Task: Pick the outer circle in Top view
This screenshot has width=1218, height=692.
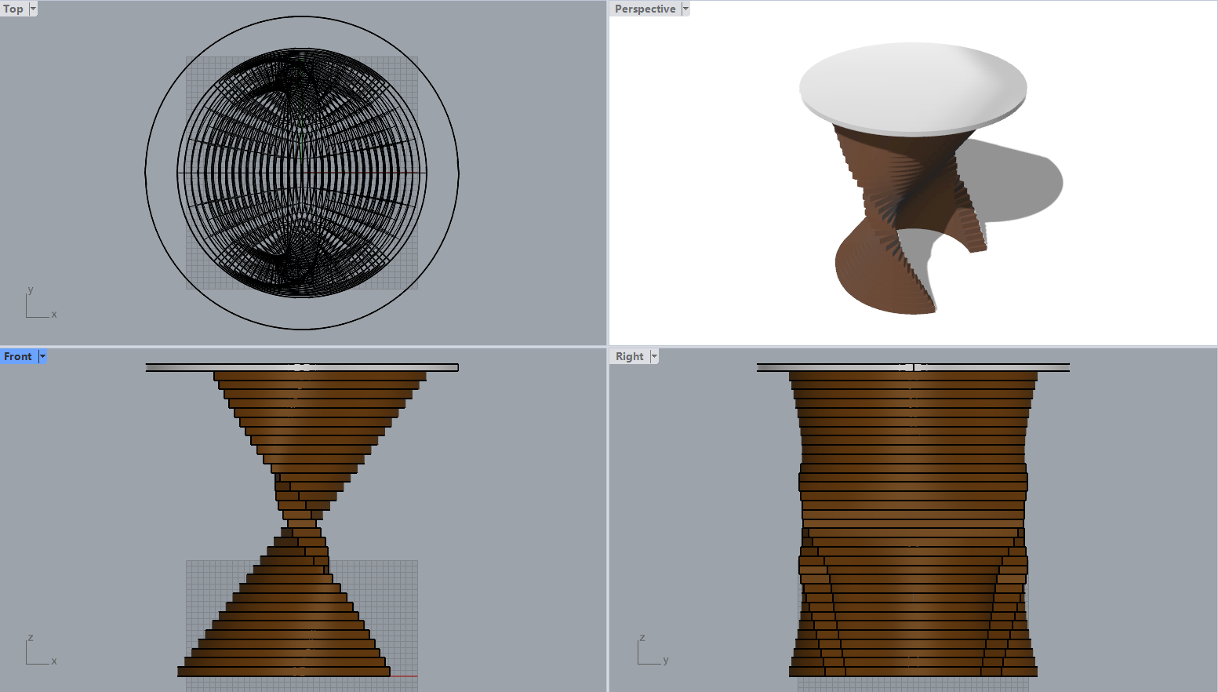Action: 146,173
